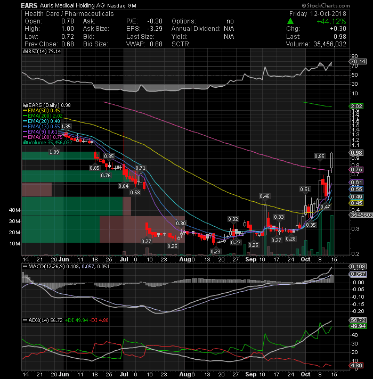Image resolution: width=373 pixels, height=379 pixels.
Task: Click the Auris Medical Holding AG name
Action: click(72, 5)
